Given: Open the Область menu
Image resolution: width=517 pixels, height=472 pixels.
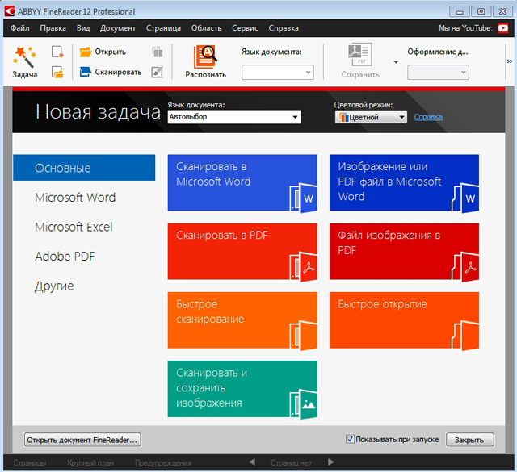Looking at the screenshot, I should pos(207,28).
